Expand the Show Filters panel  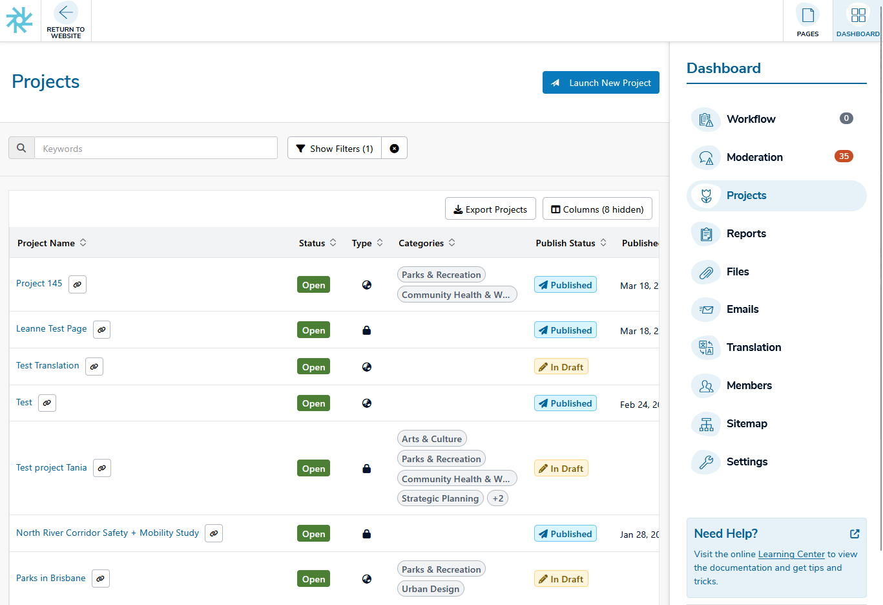tap(335, 149)
